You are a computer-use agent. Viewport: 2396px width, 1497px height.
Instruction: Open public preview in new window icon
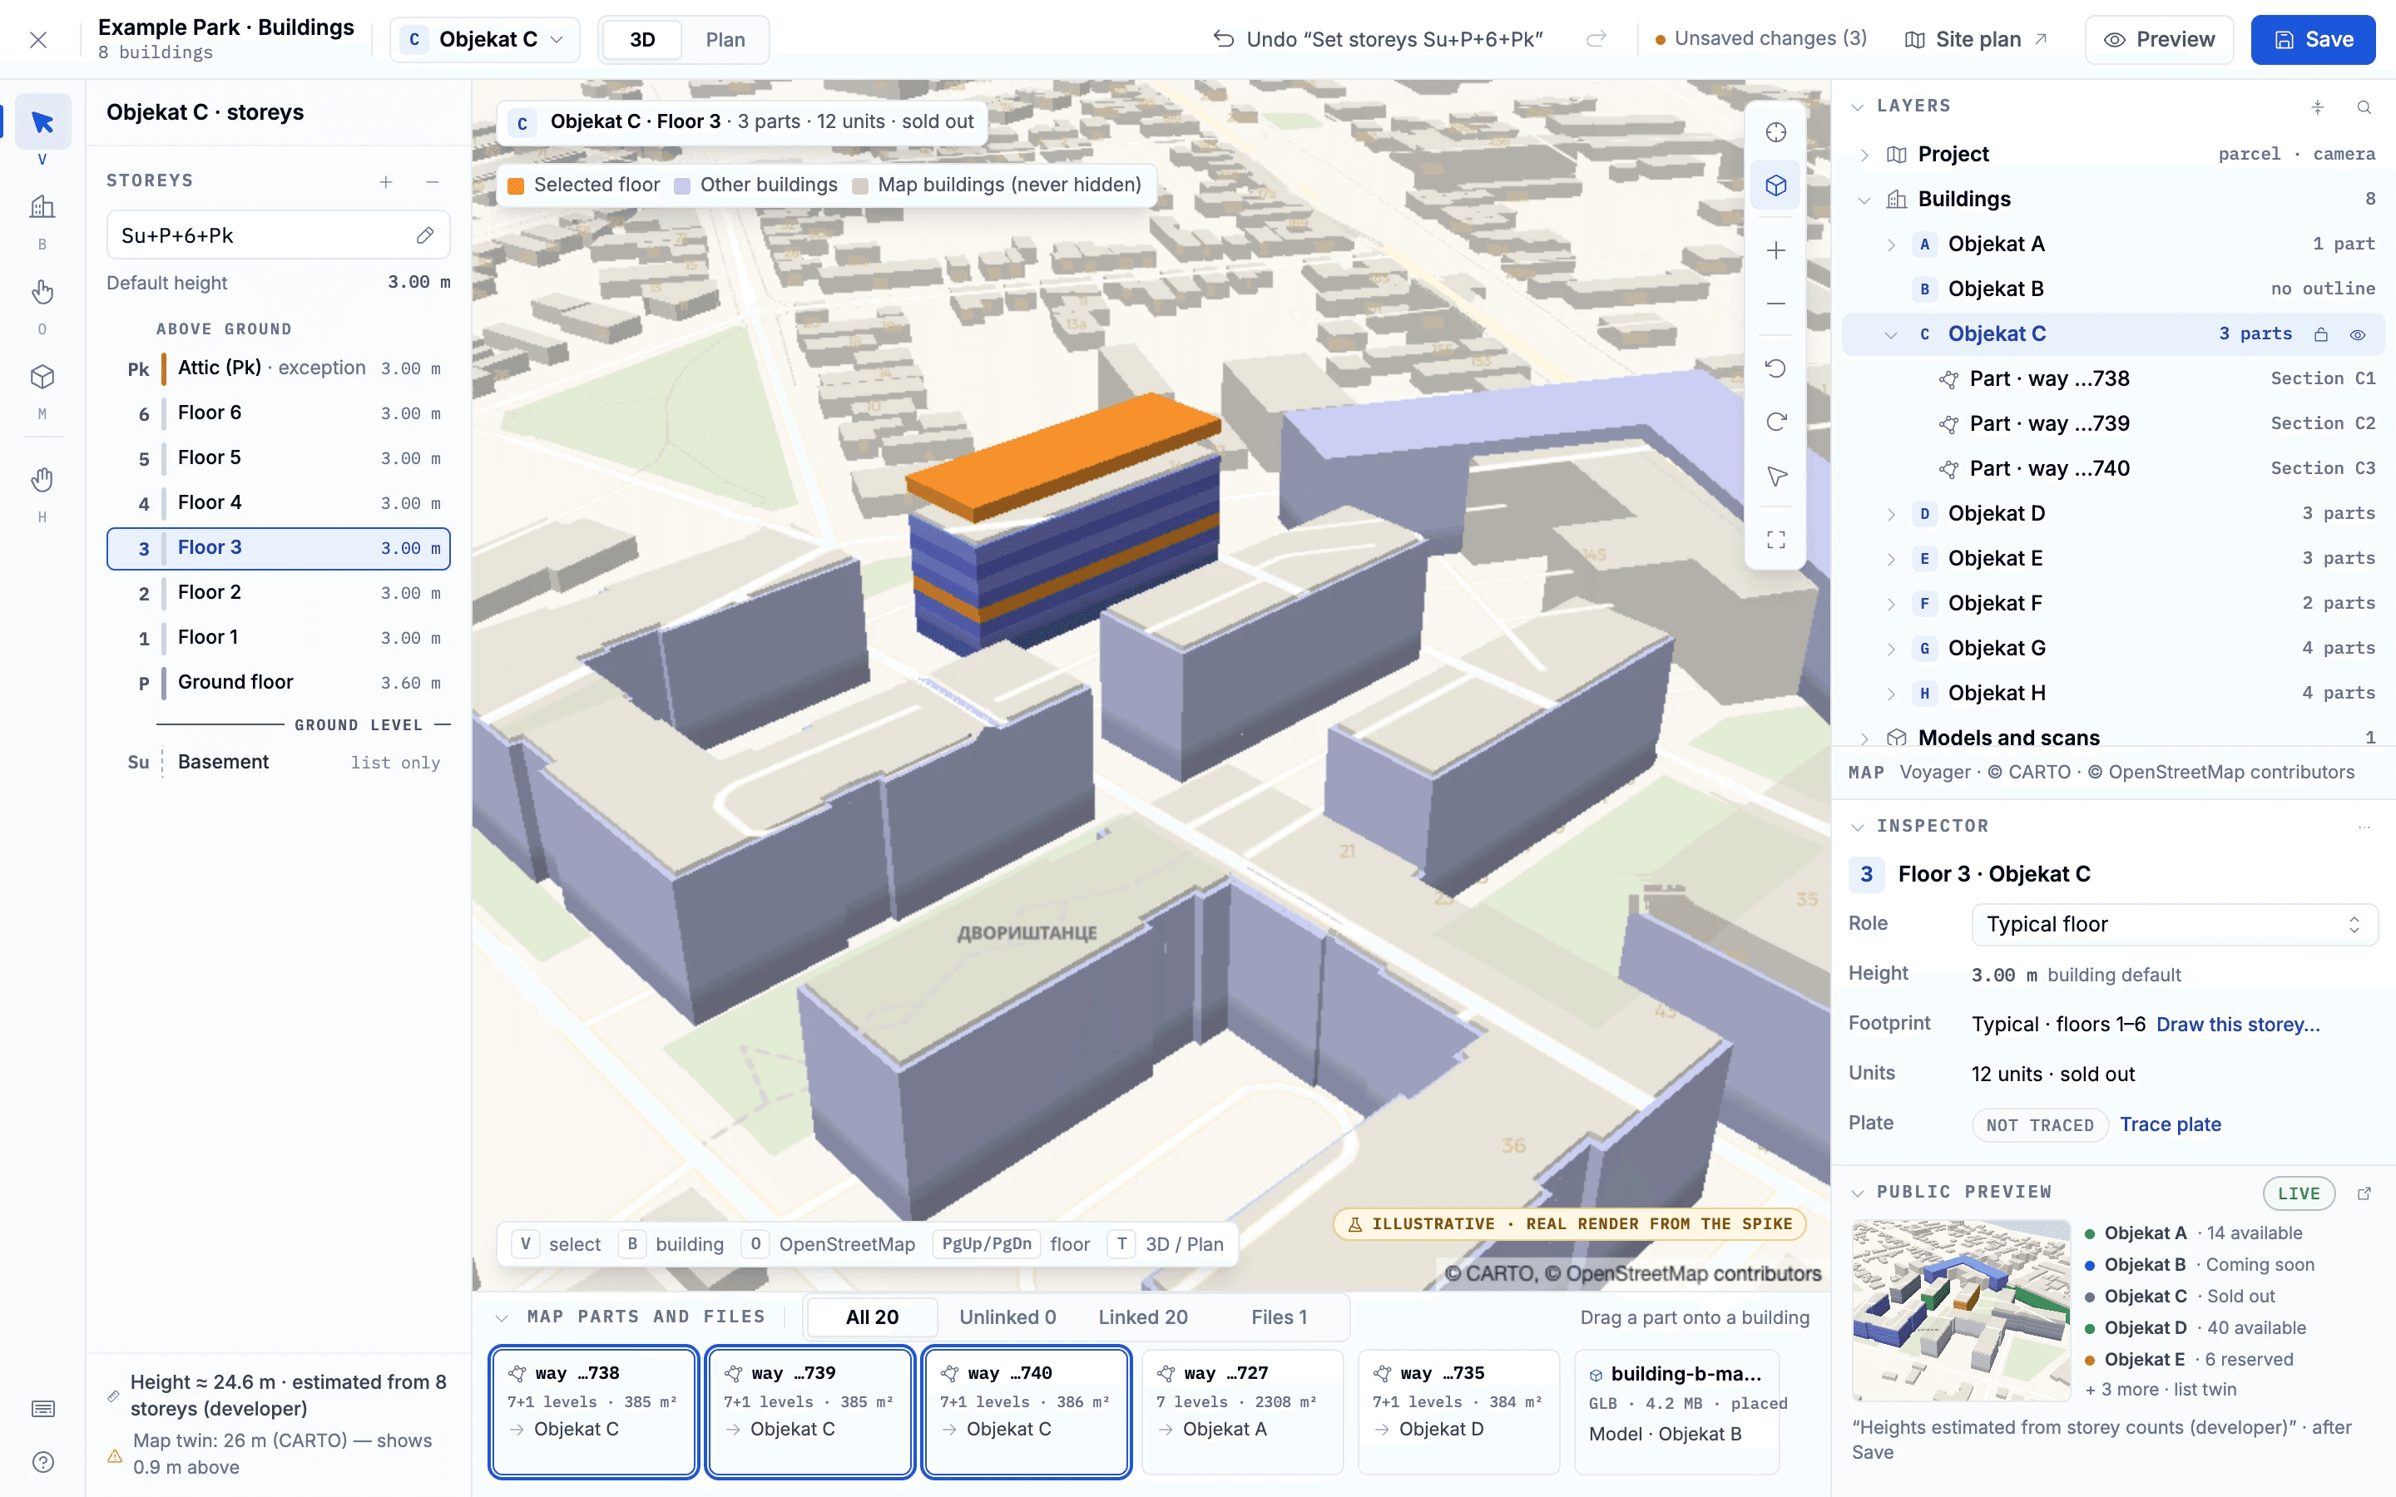coord(2364,1193)
